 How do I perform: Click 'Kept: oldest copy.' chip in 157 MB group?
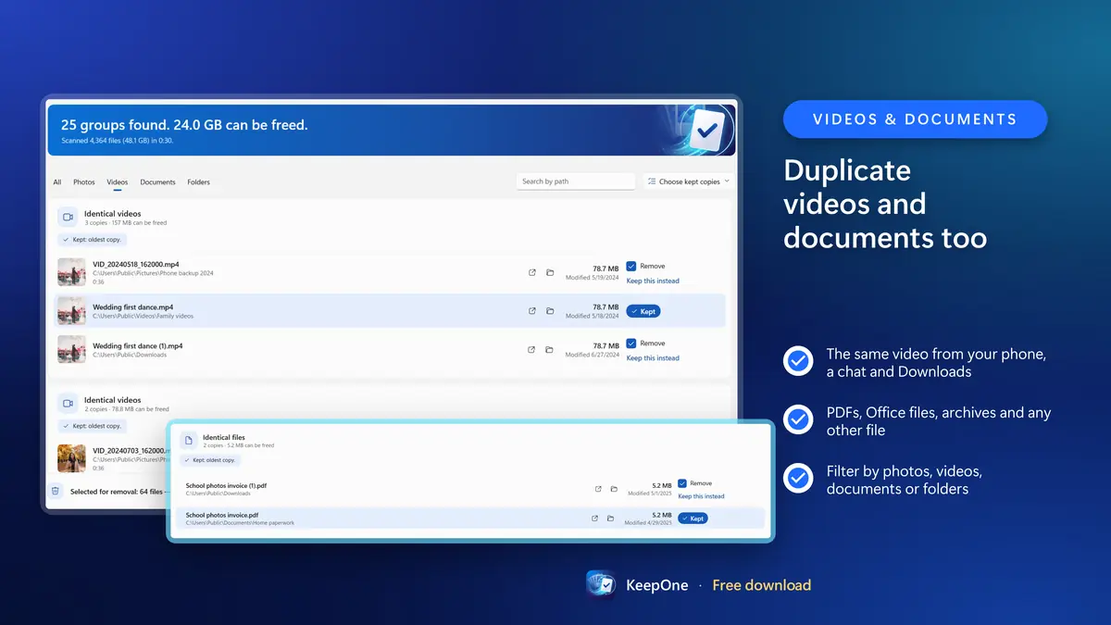click(x=92, y=240)
